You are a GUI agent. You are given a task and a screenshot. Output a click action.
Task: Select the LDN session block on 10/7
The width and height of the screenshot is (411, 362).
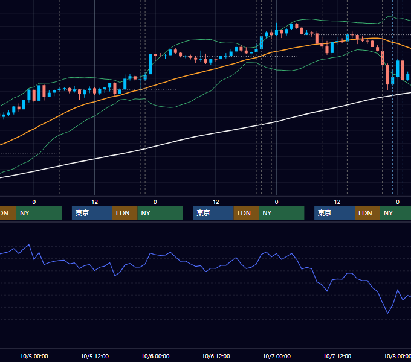[x=367, y=213]
